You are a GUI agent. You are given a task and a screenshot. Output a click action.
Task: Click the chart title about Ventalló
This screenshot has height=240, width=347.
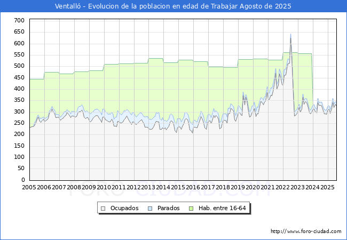pyautogui.click(x=173, y=6)
